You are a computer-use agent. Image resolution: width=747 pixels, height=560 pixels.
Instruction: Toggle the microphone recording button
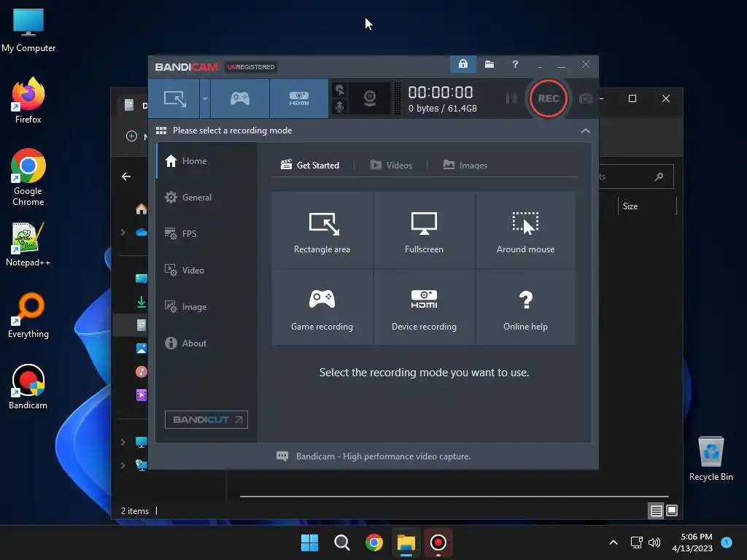[x=339, y=106]
